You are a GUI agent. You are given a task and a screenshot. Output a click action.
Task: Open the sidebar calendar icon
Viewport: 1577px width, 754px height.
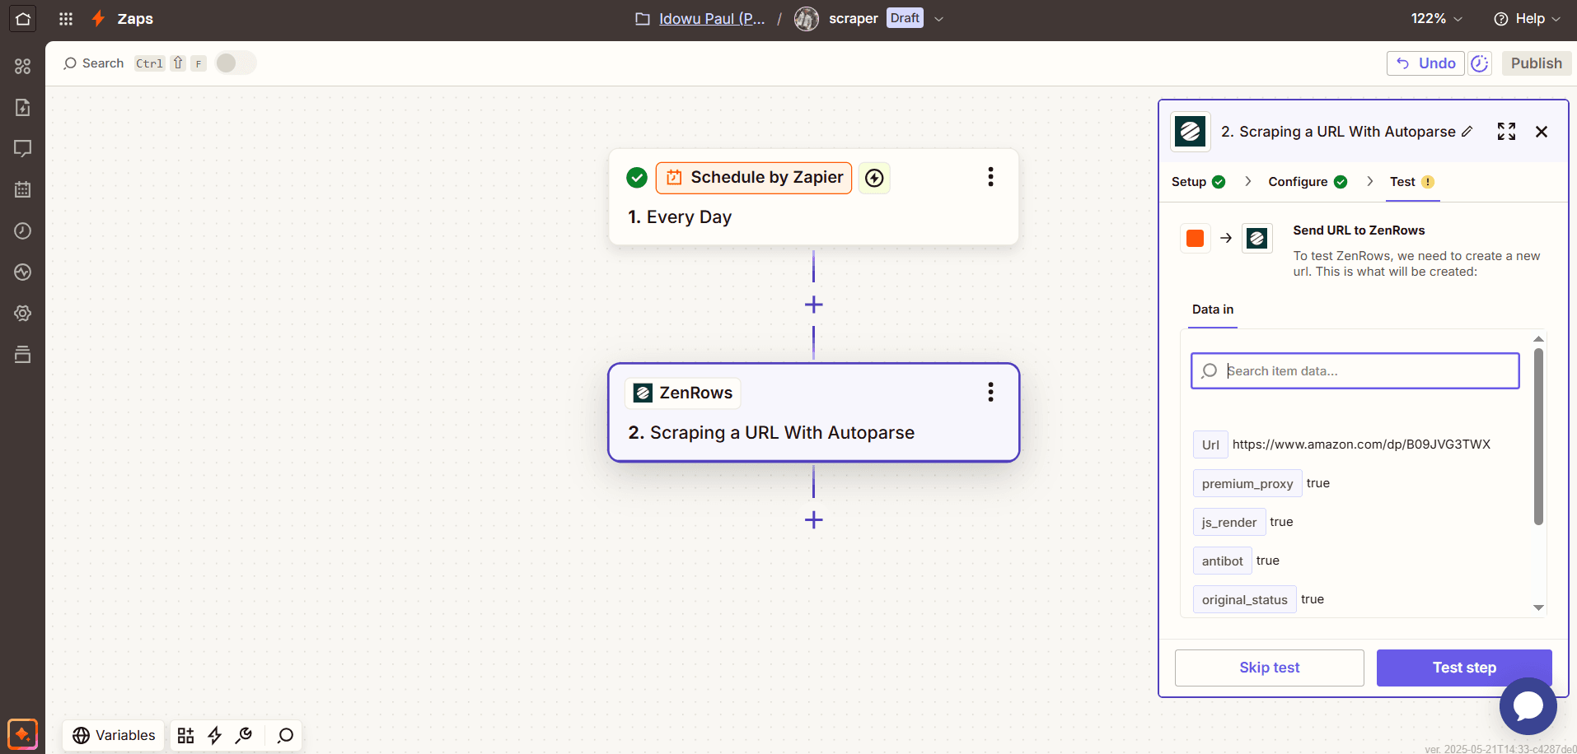(22, 189)
